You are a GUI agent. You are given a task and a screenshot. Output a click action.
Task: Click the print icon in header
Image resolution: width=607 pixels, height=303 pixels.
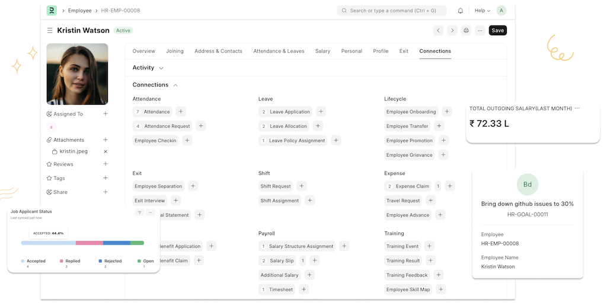point(466,30)
